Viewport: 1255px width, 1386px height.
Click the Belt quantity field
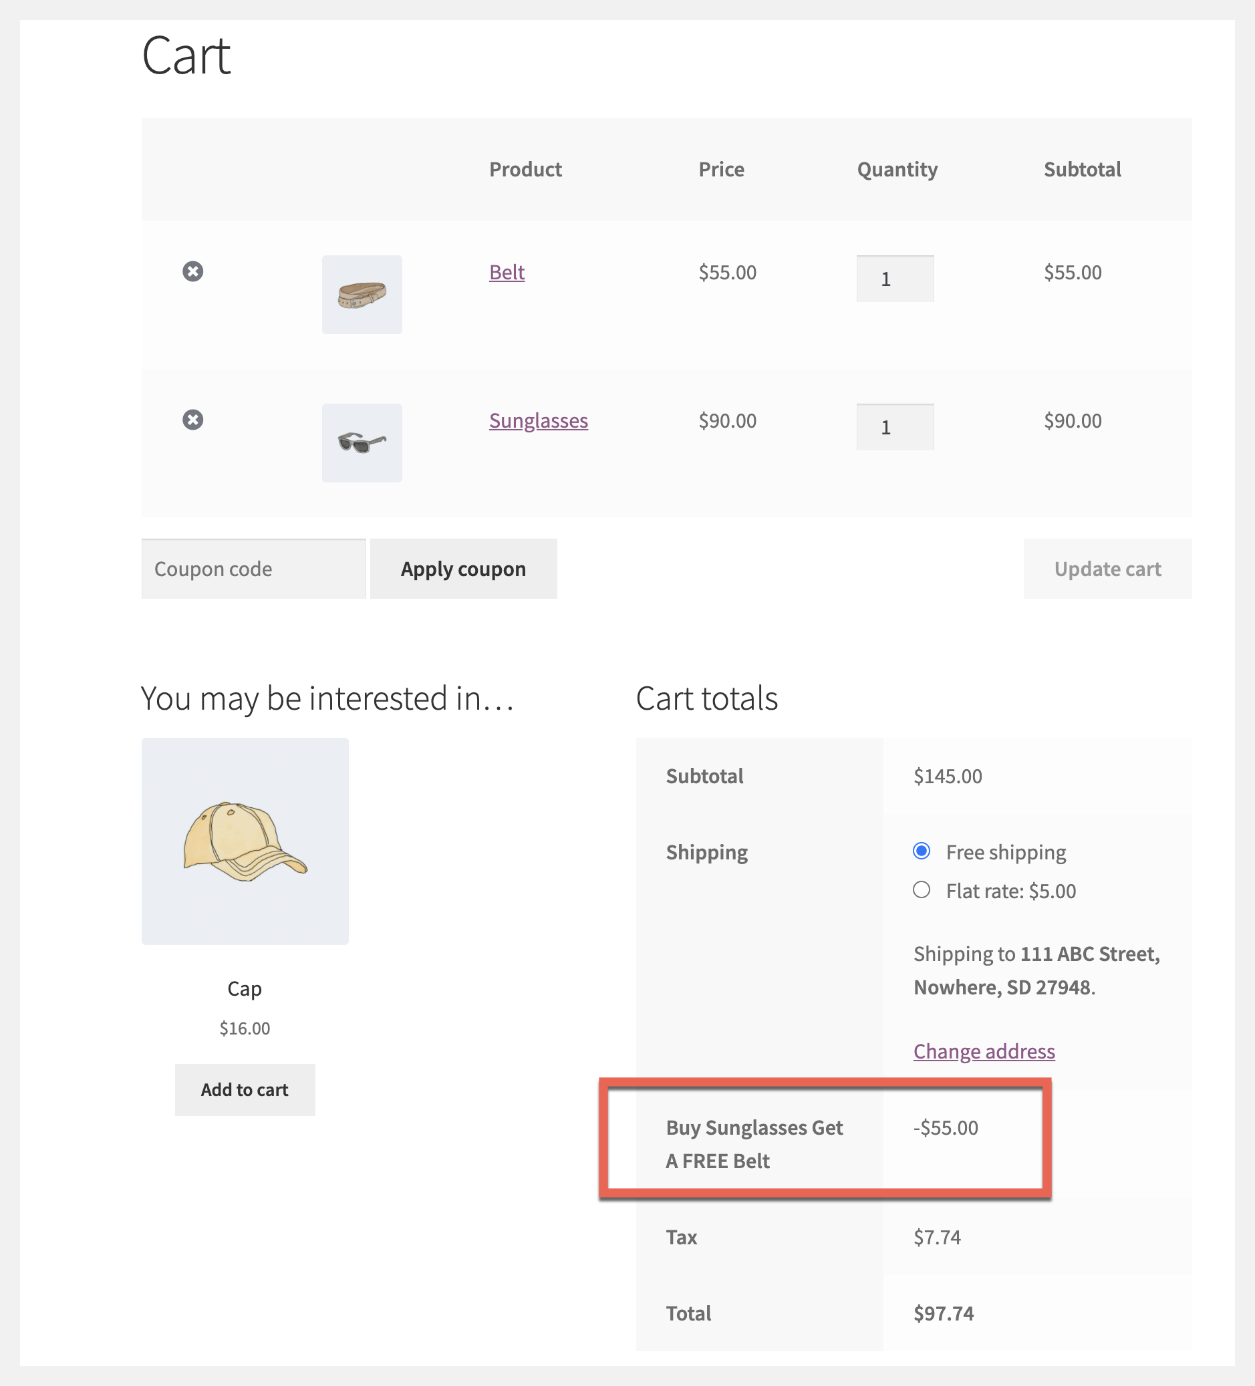[x=895, y=279]
